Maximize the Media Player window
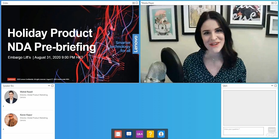The height and width of the screenshot is (139, 279). pyautogui.click(x=276, y=3)
